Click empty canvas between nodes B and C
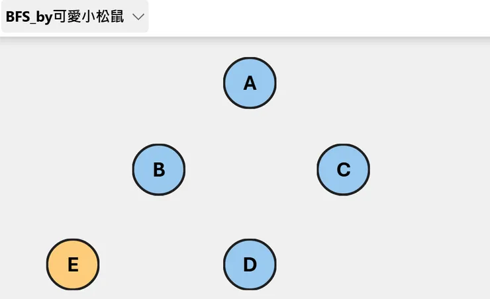 pyautogui.click(x=250, y=169)
